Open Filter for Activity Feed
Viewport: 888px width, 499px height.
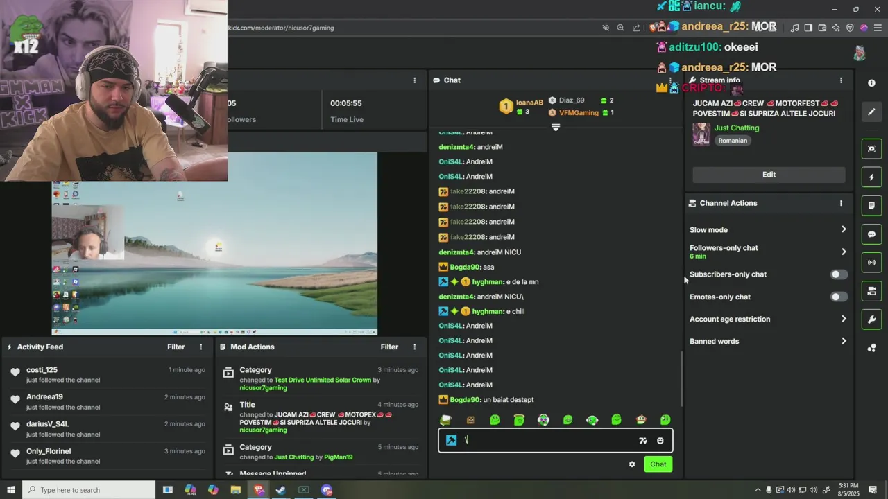click(x=176, y=347)
